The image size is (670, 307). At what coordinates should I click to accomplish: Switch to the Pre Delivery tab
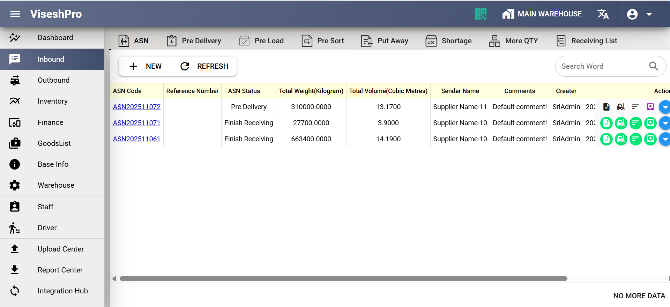pos(194,41)
